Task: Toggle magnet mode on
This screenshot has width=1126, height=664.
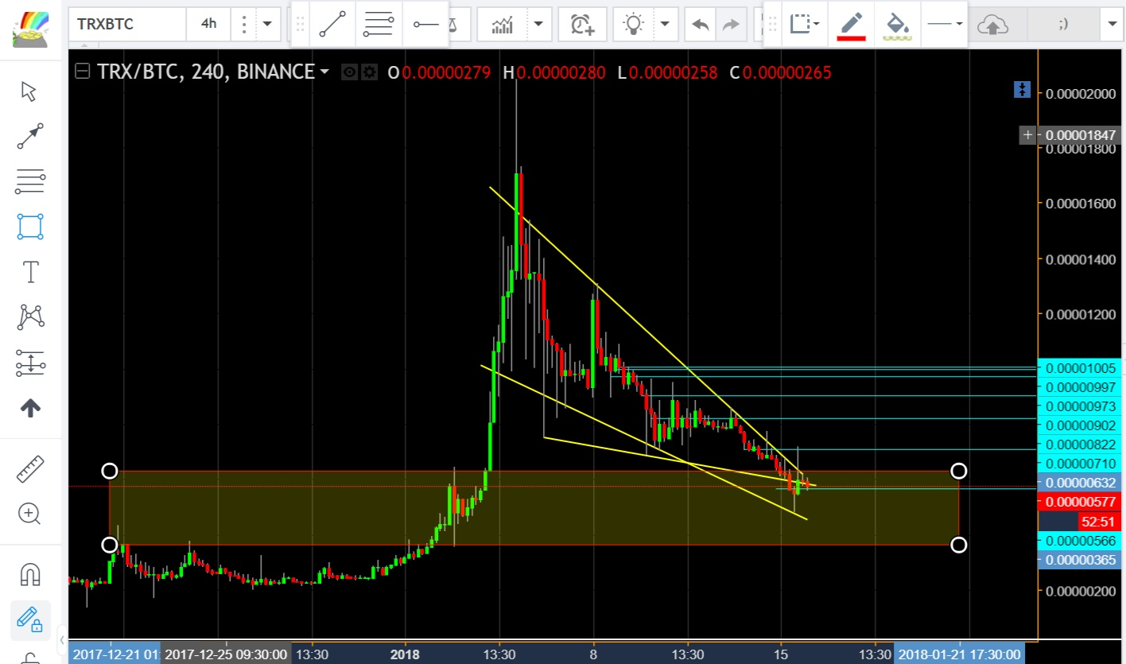Action: tap(30, 573)
